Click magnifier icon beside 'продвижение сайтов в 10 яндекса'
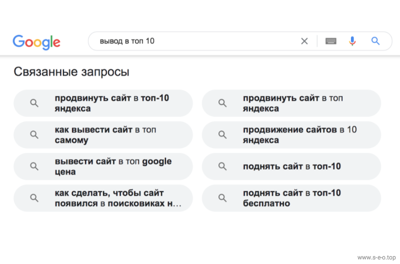 [222, 134]
